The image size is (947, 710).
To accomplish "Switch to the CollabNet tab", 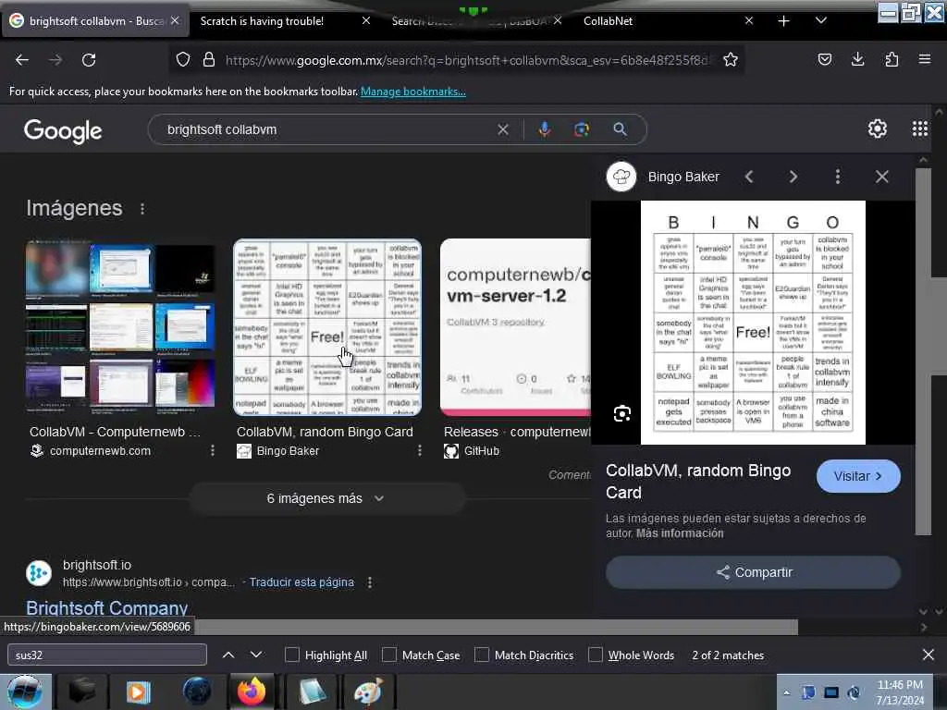I will [608, 21].
